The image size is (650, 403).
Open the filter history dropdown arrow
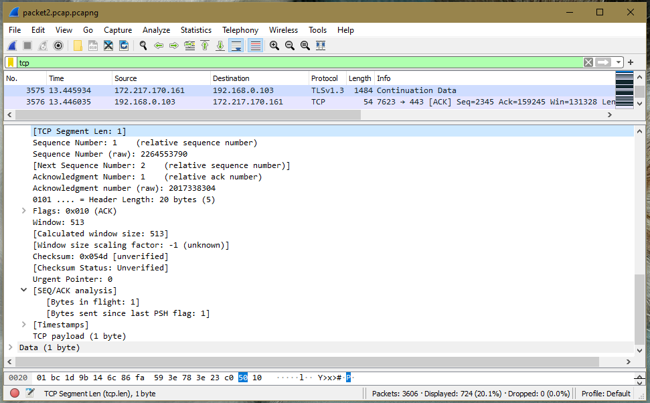coord(619,62)
